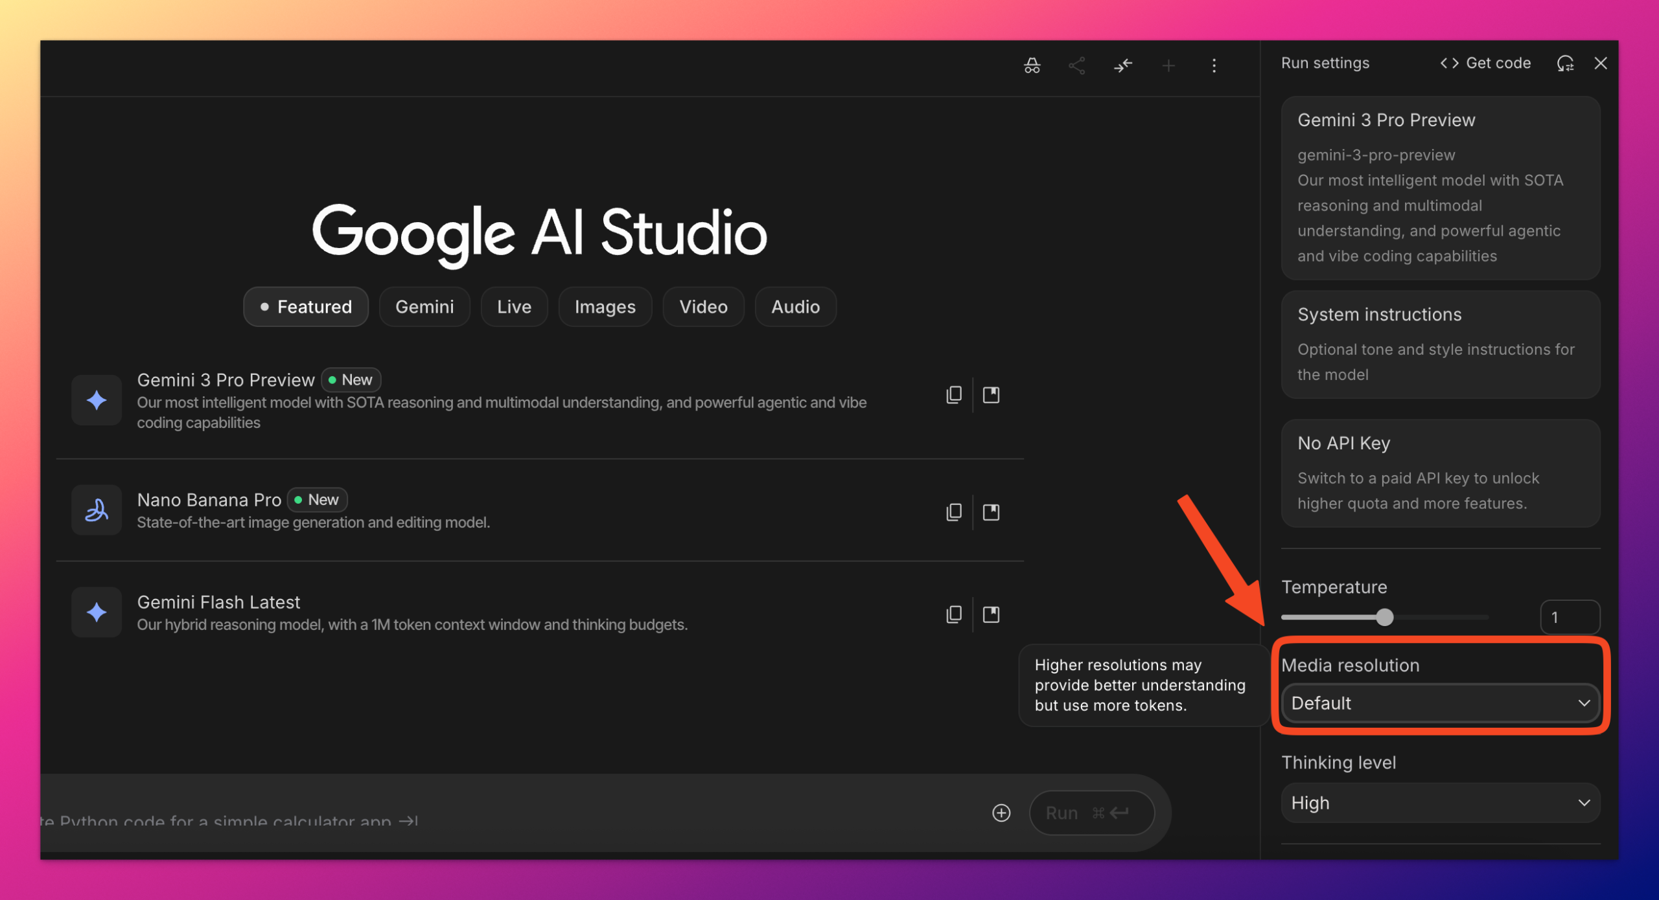Click the compare mode arrows icon
This screenshot has width=1659, height=900.
coord(1122,65)
